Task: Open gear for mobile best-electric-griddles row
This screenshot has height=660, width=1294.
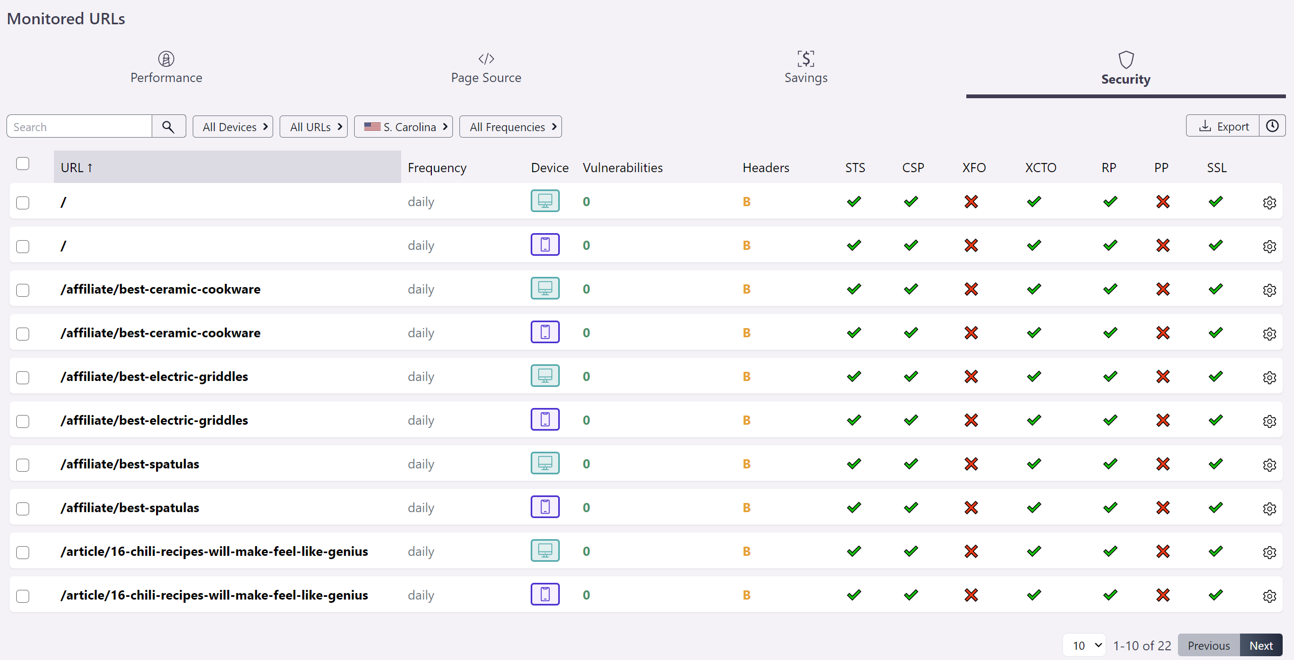Action: coord(1269,421)
